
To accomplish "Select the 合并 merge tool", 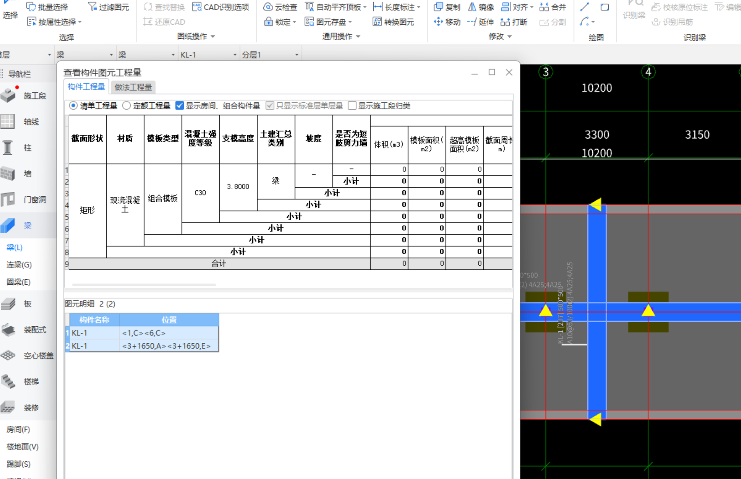I will (553, 7).
